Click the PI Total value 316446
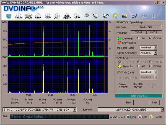This screenshot has width=166, height=125. coord(15,103)
